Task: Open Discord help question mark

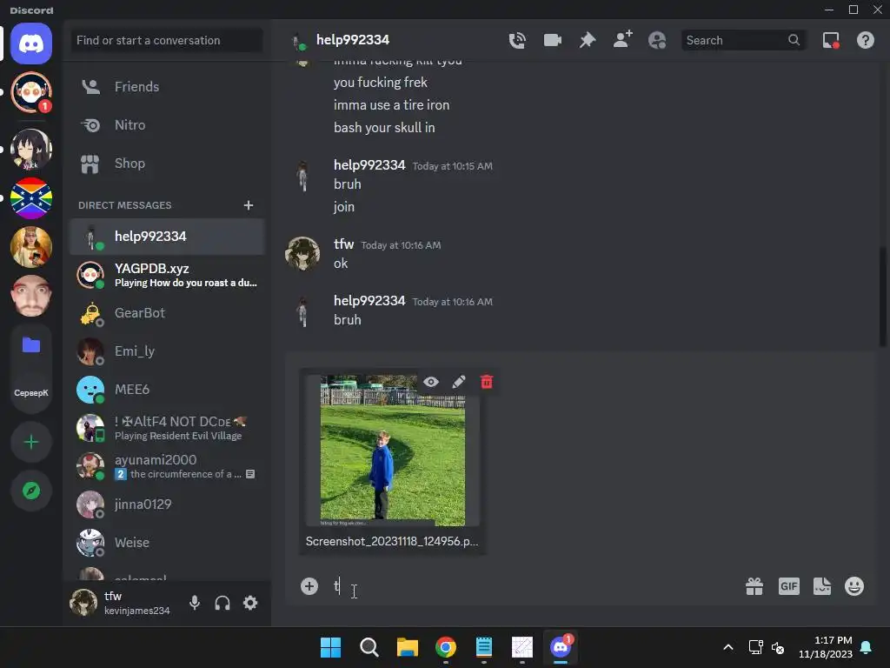Action: click(x=866, y=40)
